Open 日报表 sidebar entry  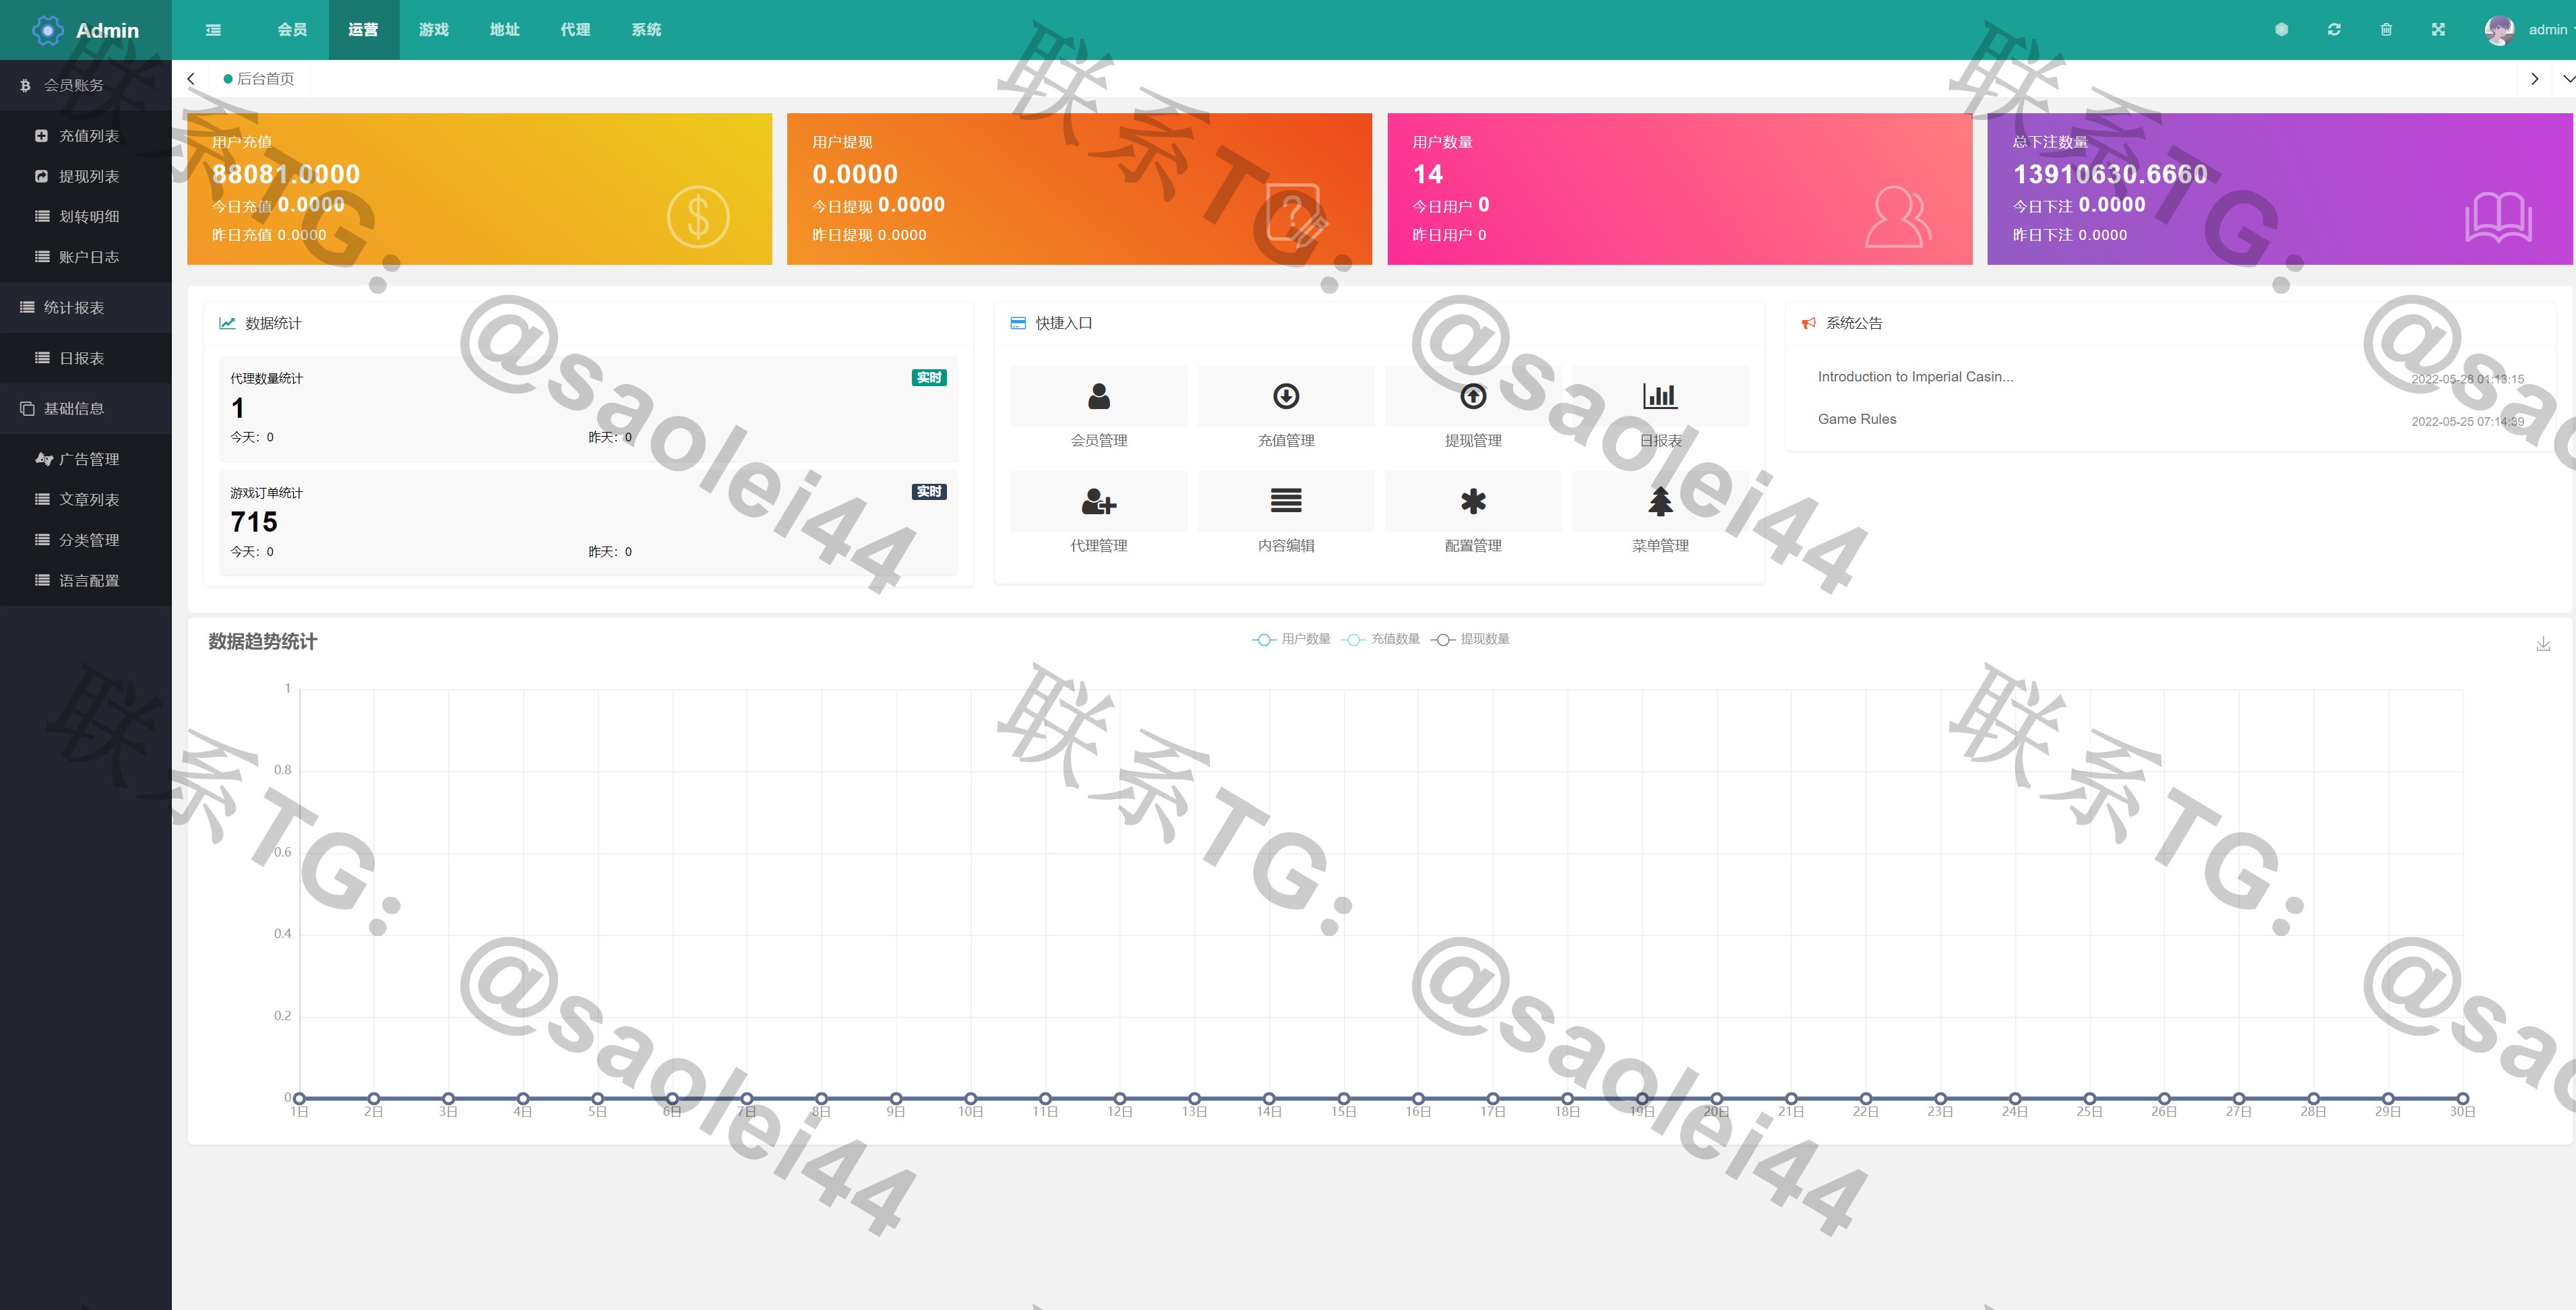(86, 358)
